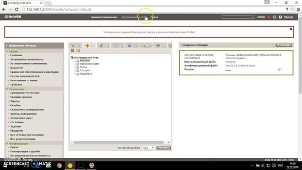Click the Обновить button
The height and width of the screenshot is (170, 302).
(164, 148)
